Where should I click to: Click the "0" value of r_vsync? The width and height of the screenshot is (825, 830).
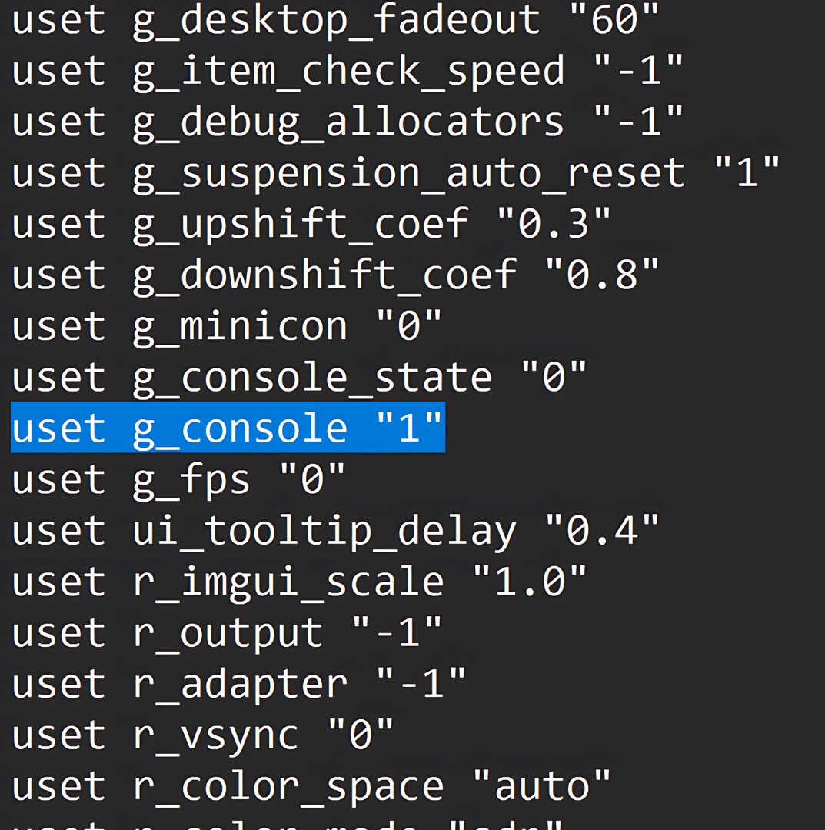pos(361,735)
